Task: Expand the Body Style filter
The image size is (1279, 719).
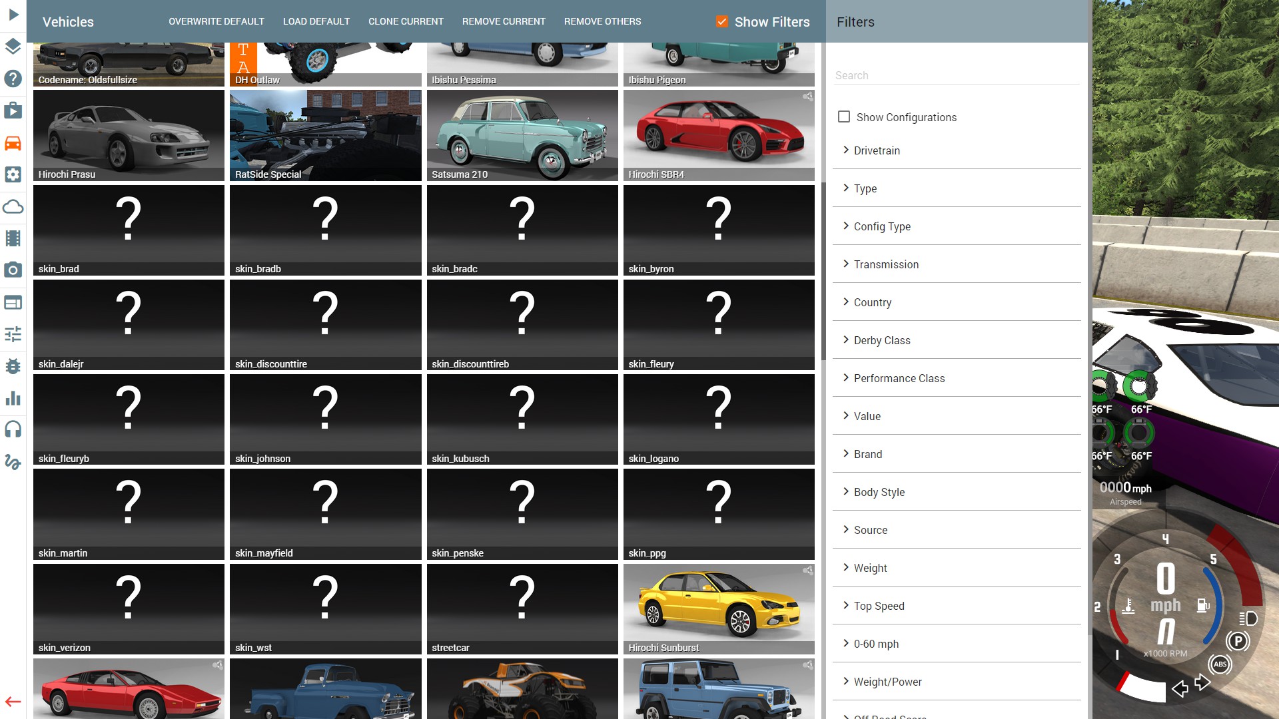Action: pos(957,492)
